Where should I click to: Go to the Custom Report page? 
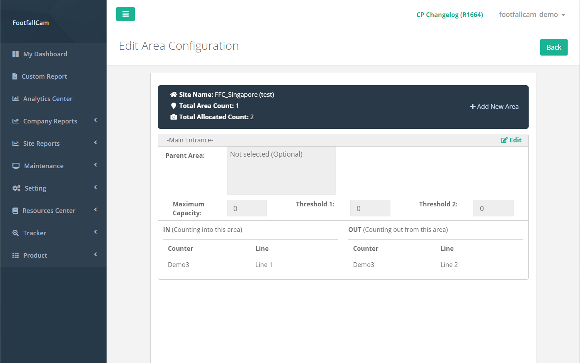[x=44, y=76]
